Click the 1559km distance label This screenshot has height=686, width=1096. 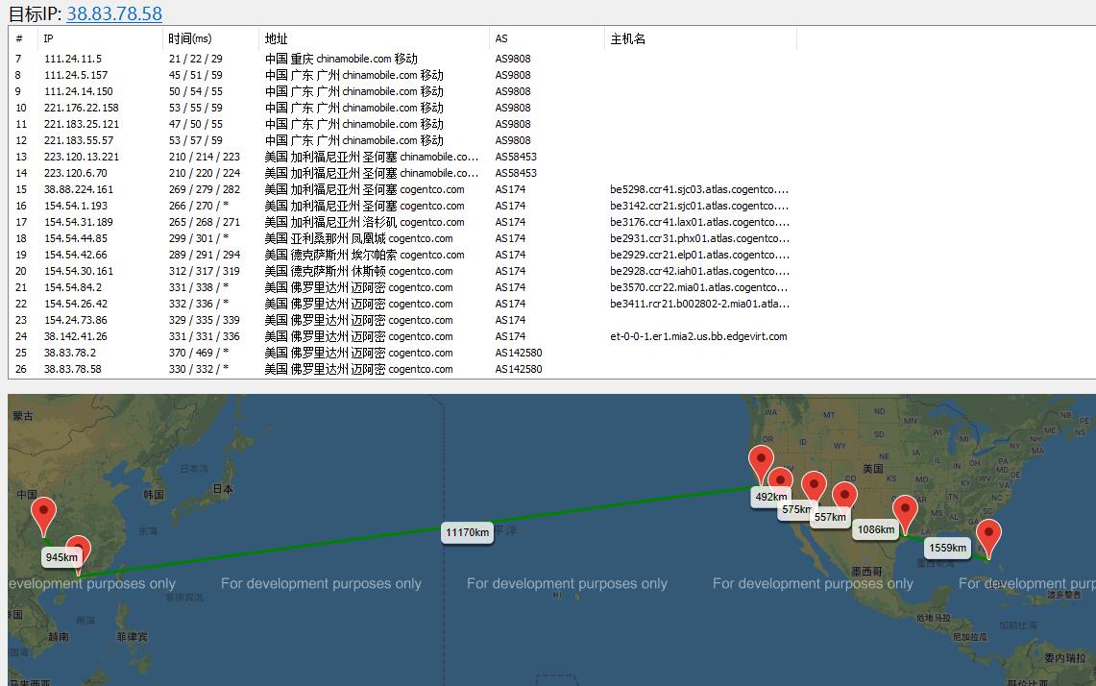[948, 548]
